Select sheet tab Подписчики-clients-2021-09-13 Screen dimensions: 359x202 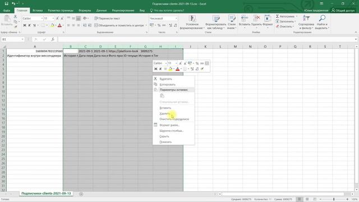pos(46,194)
